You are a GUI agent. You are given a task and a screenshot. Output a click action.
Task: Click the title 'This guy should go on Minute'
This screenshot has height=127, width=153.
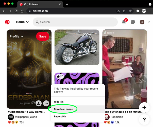coord(123,112)
